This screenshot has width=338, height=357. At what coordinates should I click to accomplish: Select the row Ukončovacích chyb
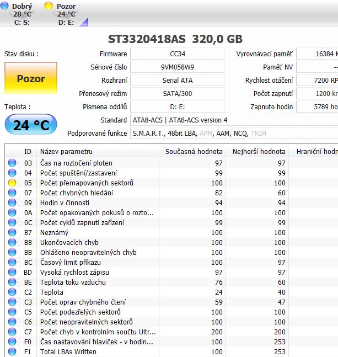[x=171, y=242]
